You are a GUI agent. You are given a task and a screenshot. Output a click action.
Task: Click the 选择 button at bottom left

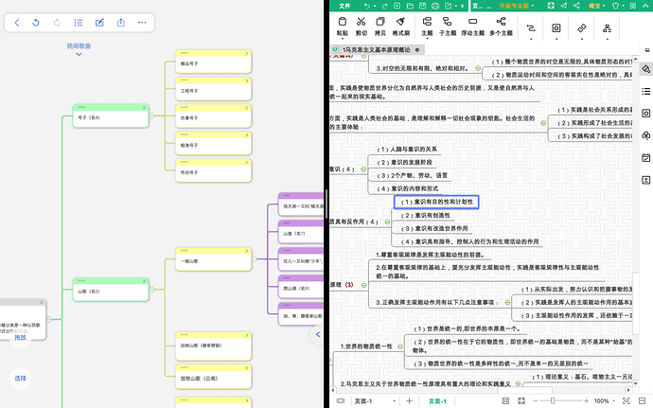21,378
